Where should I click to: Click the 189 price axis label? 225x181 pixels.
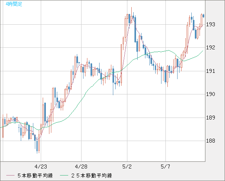coord(210,118)
